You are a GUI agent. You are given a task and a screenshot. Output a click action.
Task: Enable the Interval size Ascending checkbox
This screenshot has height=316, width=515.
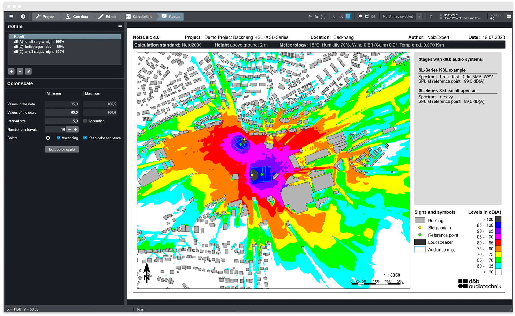[85, 121]
